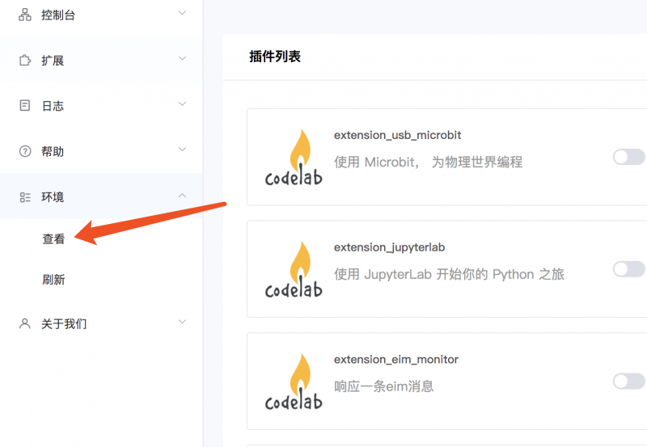Click the 环境 list icon

tap(25, 197)
